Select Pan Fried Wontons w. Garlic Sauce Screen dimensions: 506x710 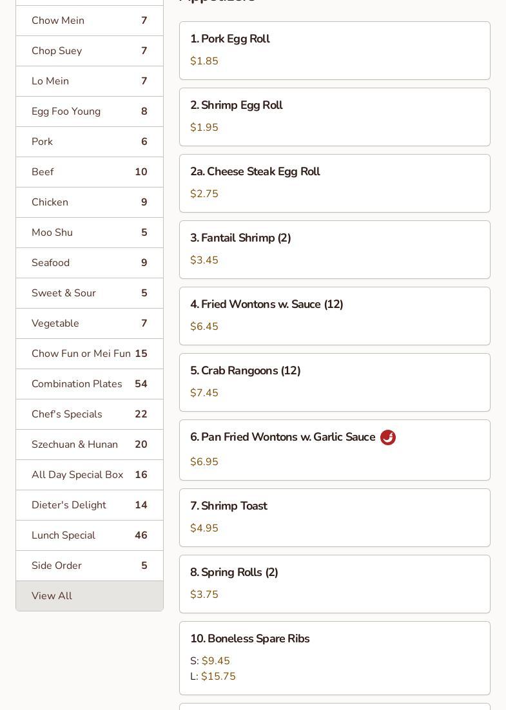coord(334,450)
